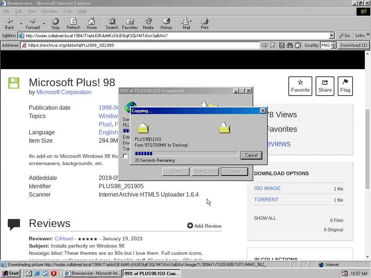Screen dimensions: 371x278
Task: Expand the Back button history arrow
Action: click(x=21, y=24)
